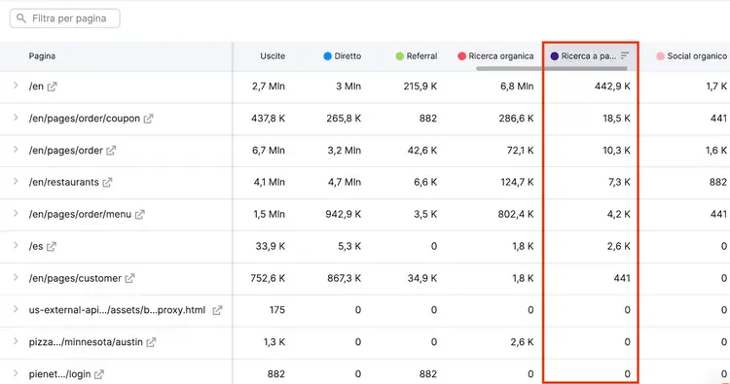The height and width of the screenshot is (384, 730).
Task: Open /es external link icon
Action: [52, 246]
